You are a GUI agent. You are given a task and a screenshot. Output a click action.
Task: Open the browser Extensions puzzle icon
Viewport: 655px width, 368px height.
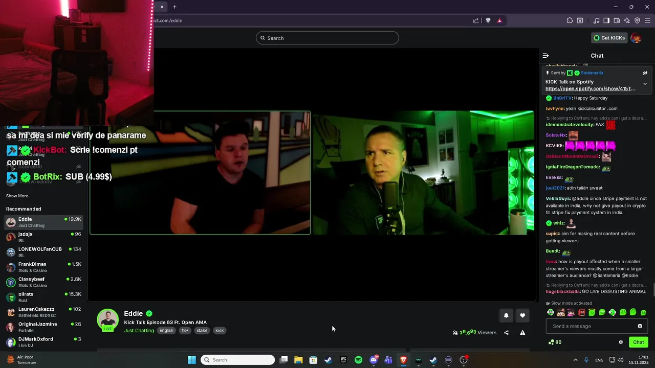pyautogui.click(x=570, y=20)
